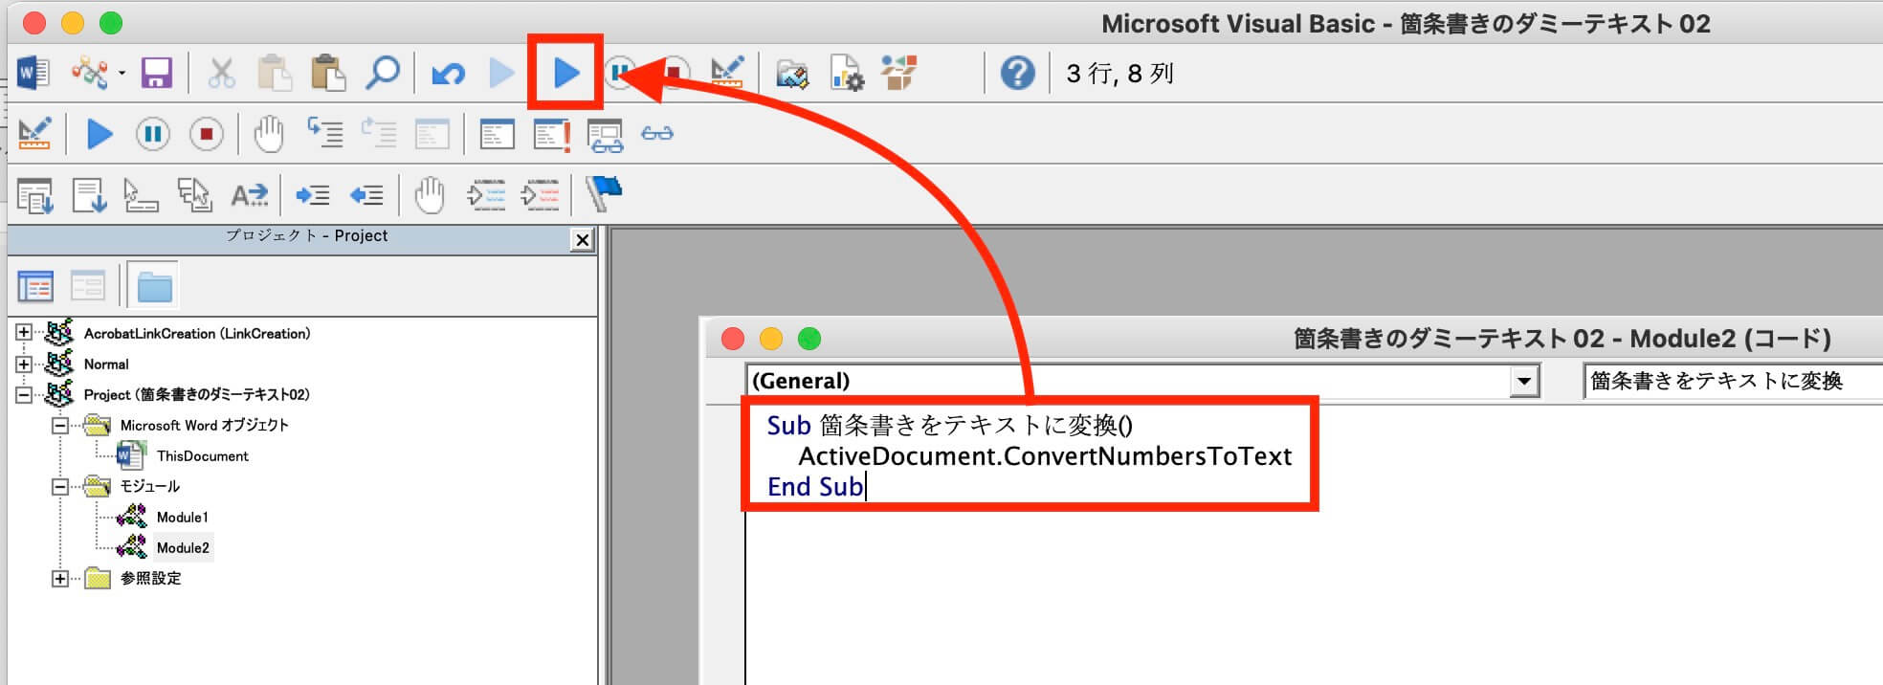
Task: Select the Normal project
Action: (x=106, y=365)
